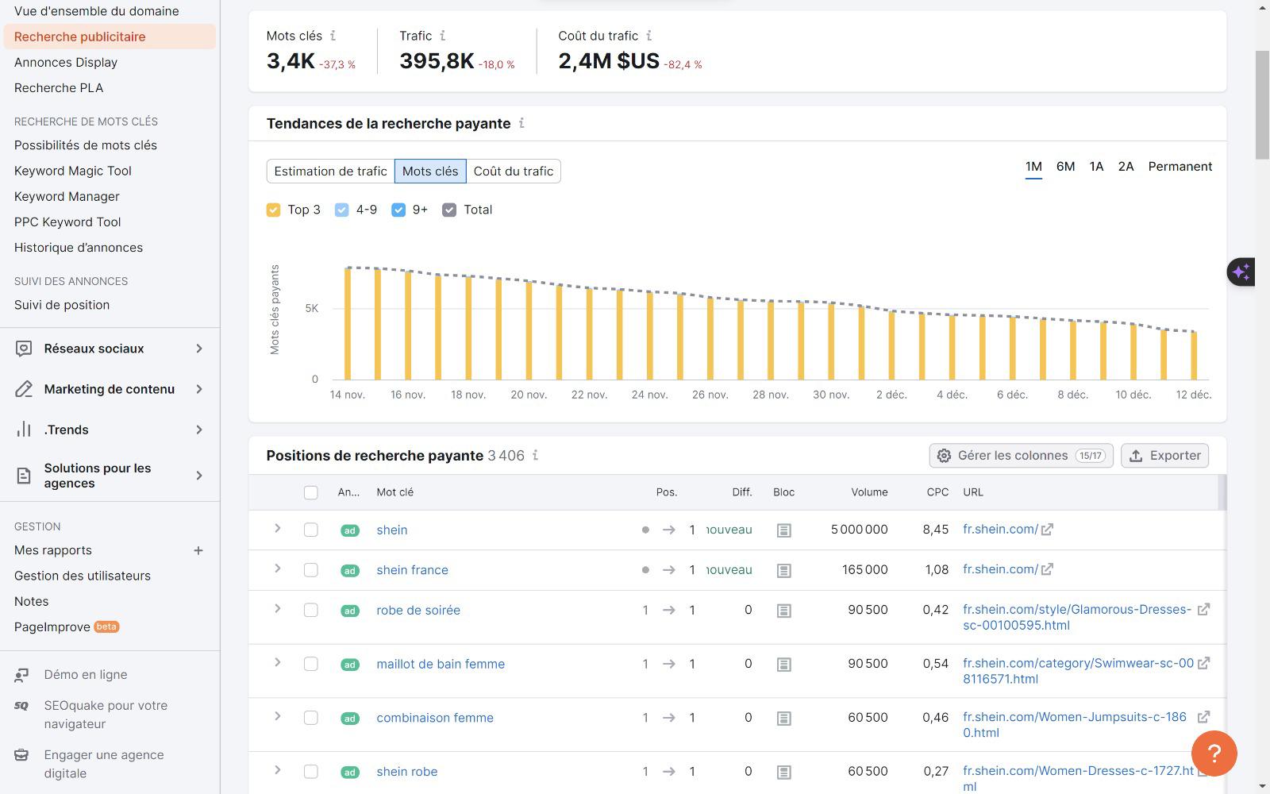The image size is (1270, 794).
Task: Toggle the 4-9 chart checkbox
Action: pyautogui.click(x=342, y=210)
